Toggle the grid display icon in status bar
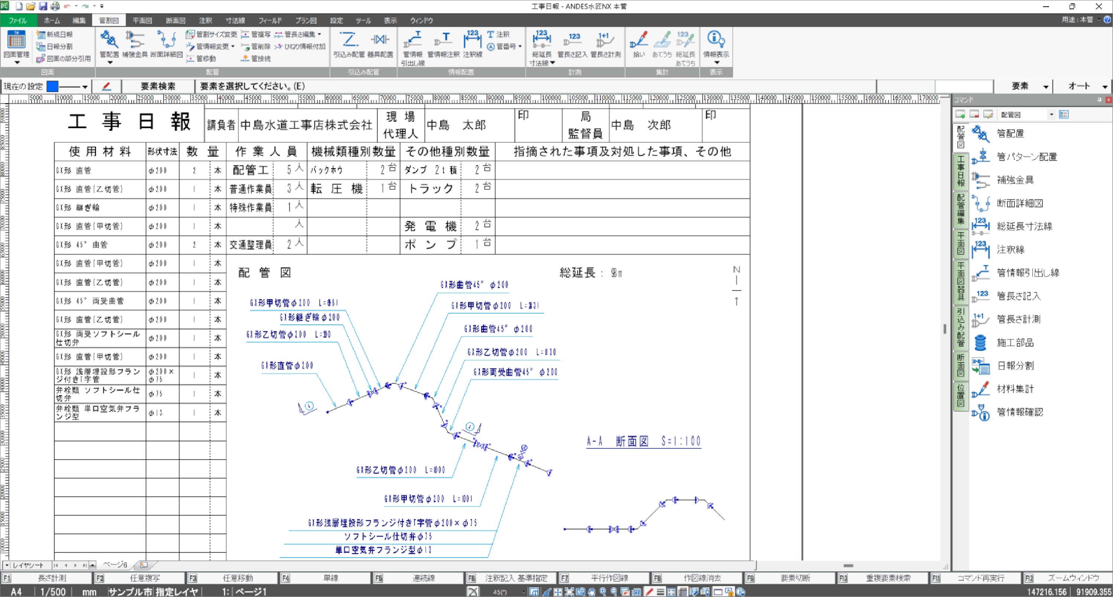The width and height of the screenshot is (1113, 597). 671,592
